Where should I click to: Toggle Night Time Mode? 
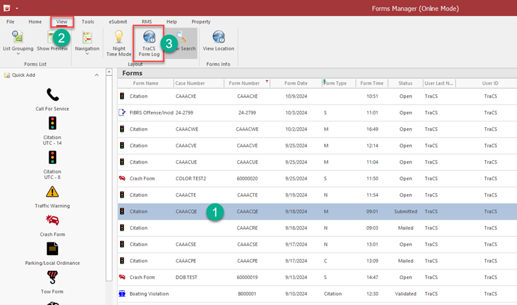point(119,43)
